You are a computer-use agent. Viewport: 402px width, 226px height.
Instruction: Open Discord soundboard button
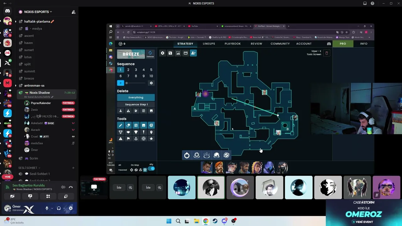click(66, 196)
